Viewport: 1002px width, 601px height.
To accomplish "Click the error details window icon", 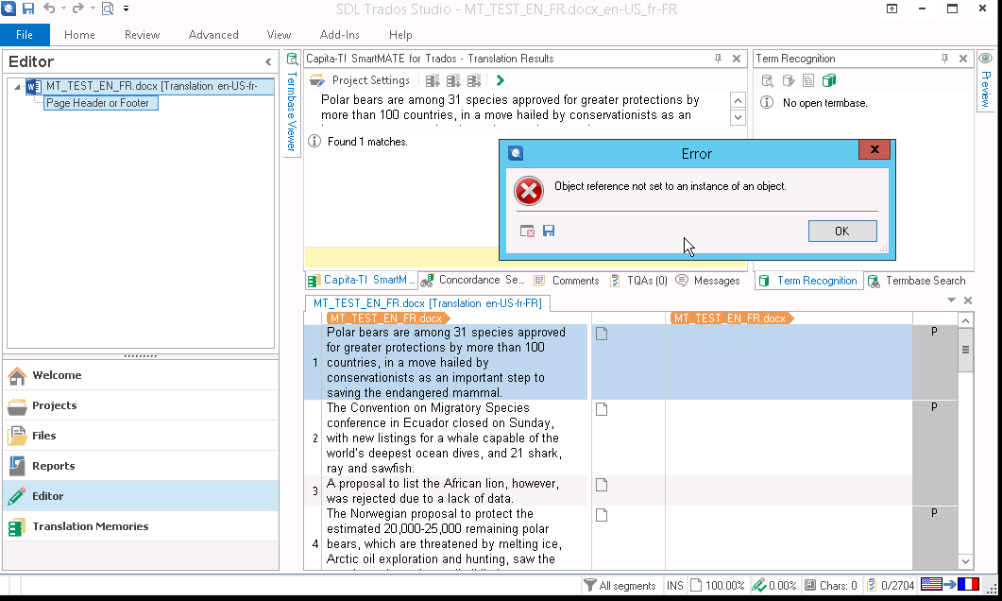I will [528, 231].
